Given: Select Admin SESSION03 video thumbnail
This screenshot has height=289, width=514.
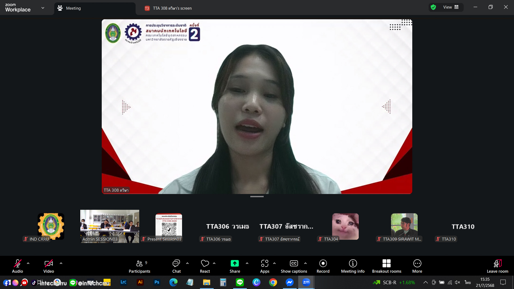Looking at the screenshot, I should 109,226.
